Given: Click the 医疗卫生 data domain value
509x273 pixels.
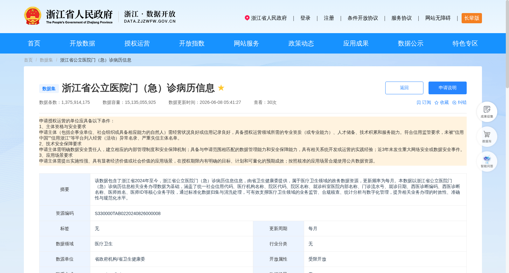Looking at the screenshot, I should click(x=104, y=244).
